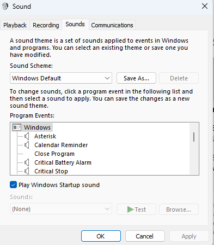Click the Save As... button
Screen dimensions: 214x245
click(136, 78)
